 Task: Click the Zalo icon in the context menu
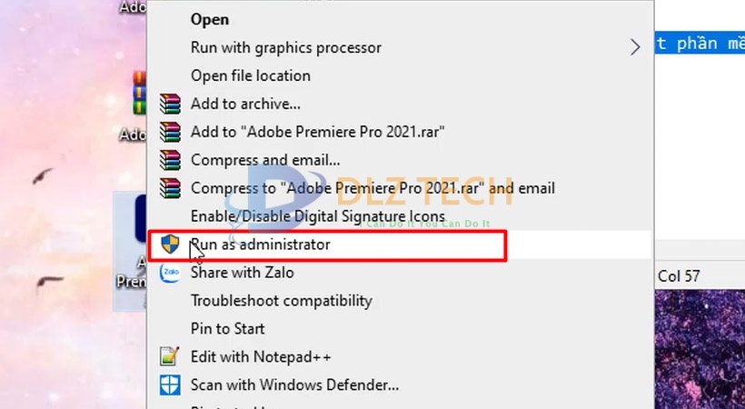coord(169,272)
